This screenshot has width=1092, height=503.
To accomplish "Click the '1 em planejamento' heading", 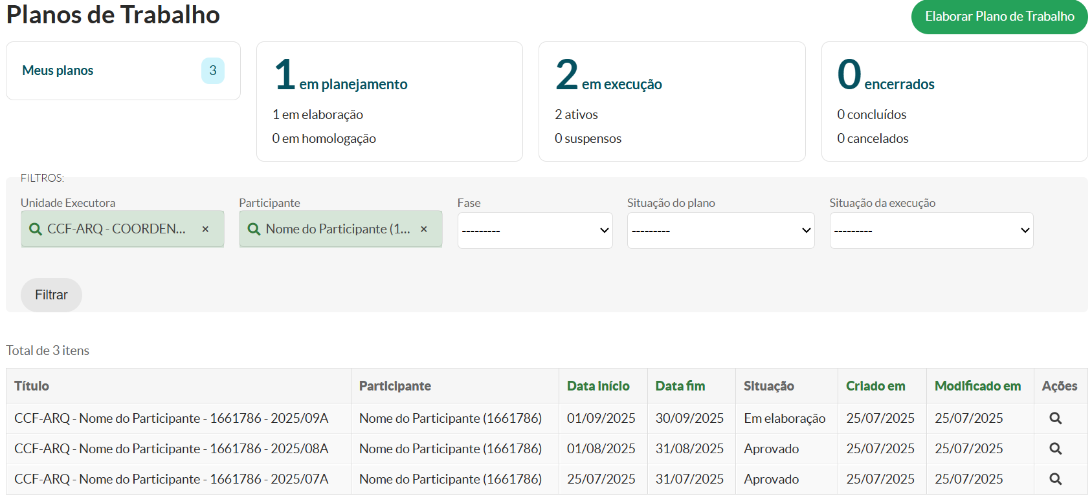I will click(x=340, y=75).
